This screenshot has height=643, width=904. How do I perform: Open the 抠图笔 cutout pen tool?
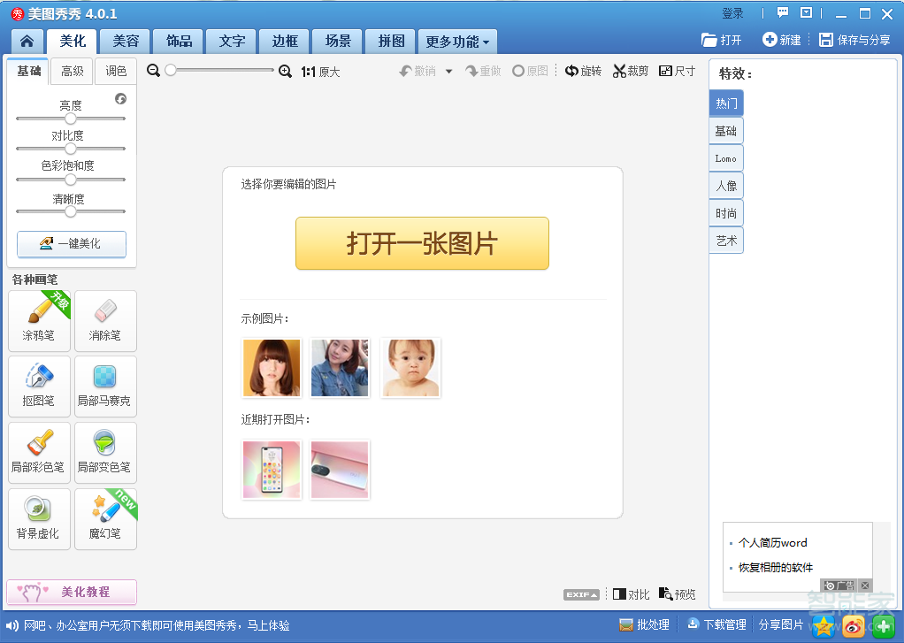[x=39, y=387]
